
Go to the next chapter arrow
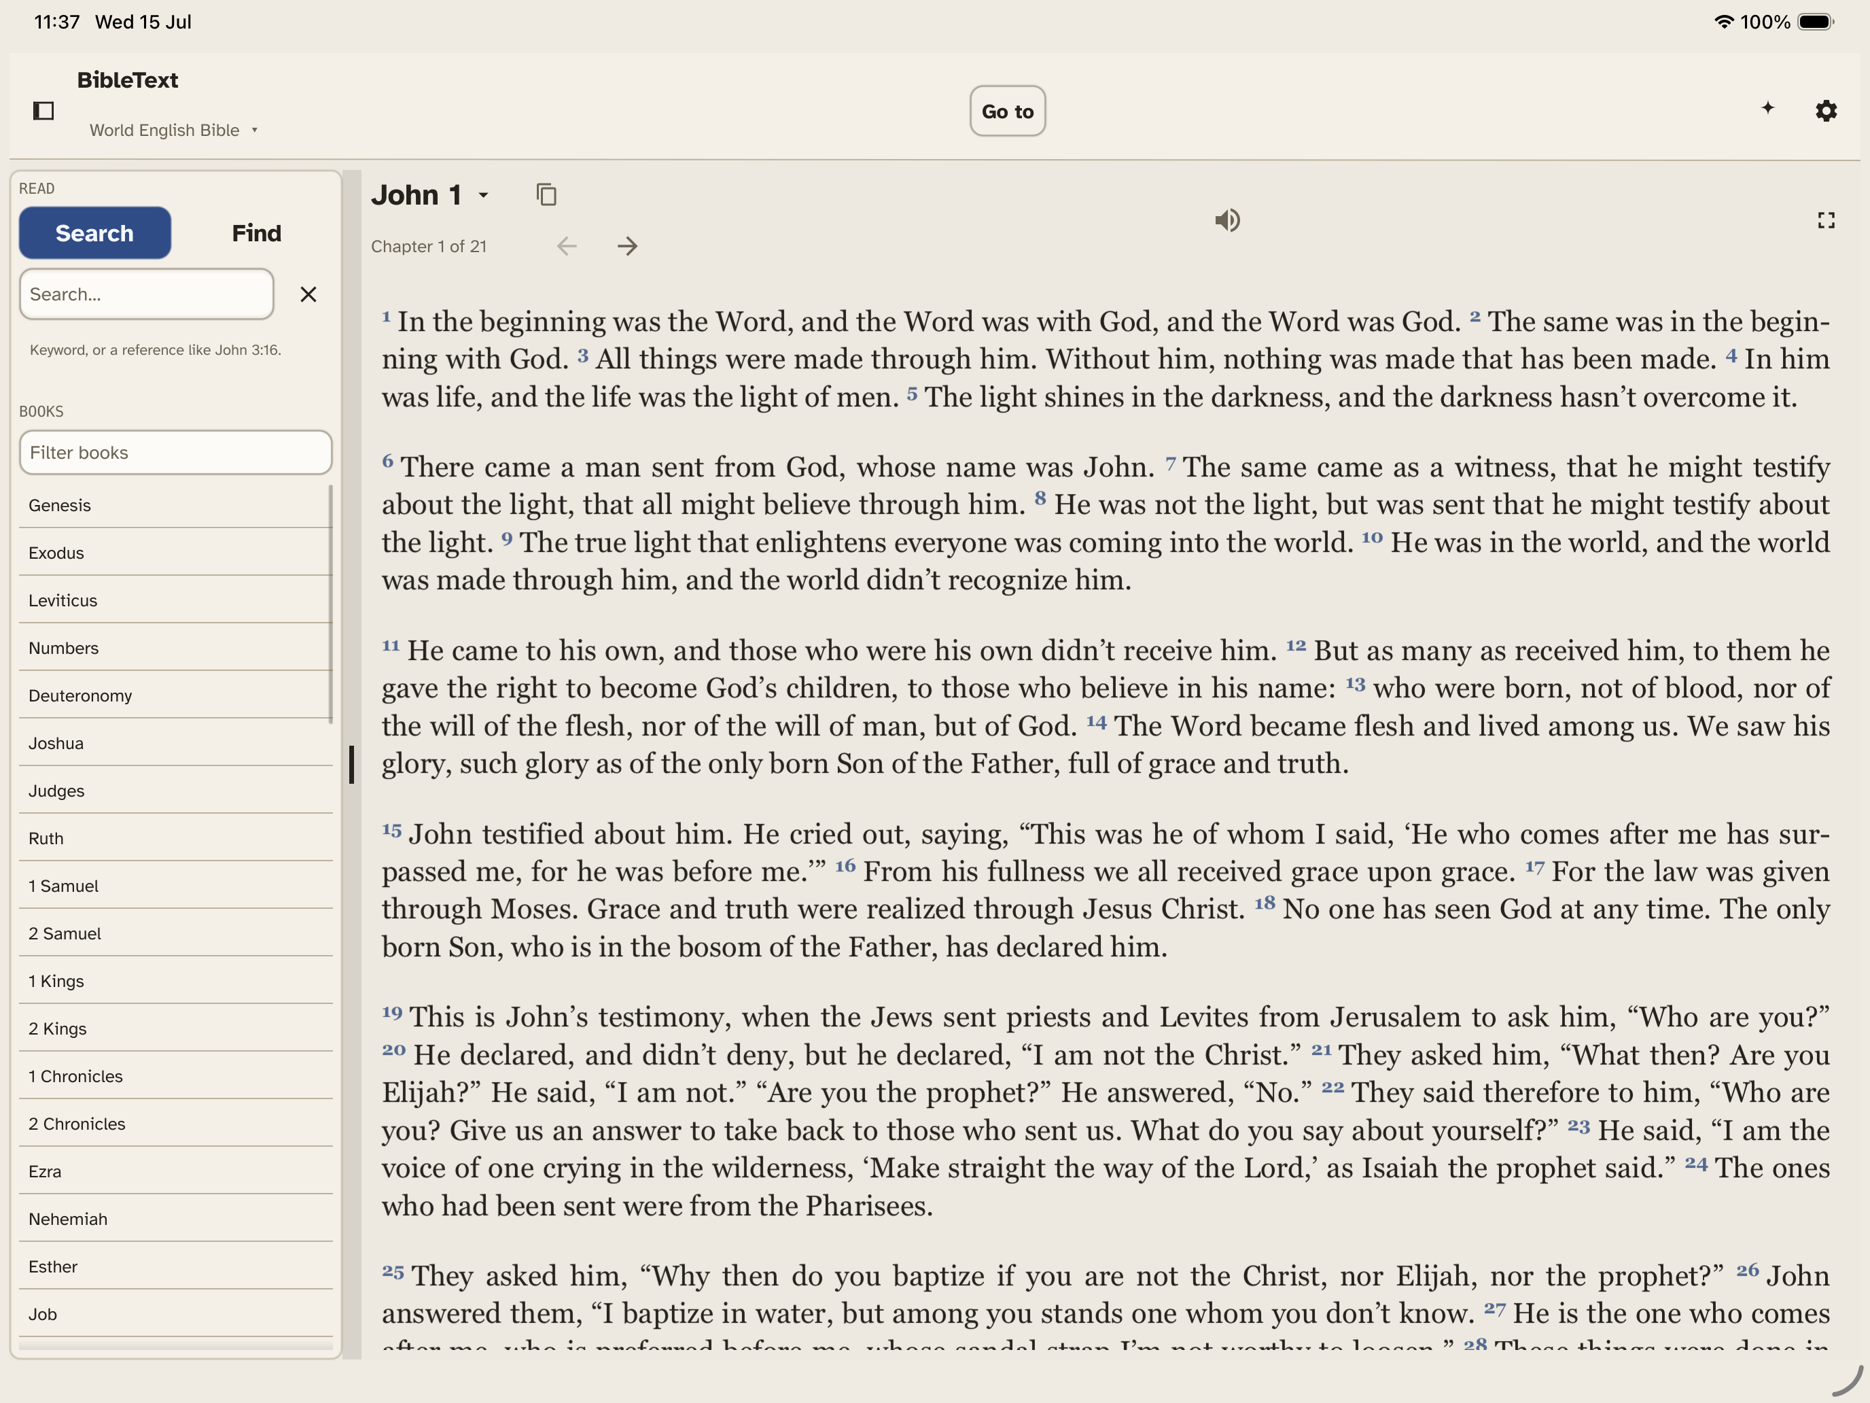tap(627, 246)
